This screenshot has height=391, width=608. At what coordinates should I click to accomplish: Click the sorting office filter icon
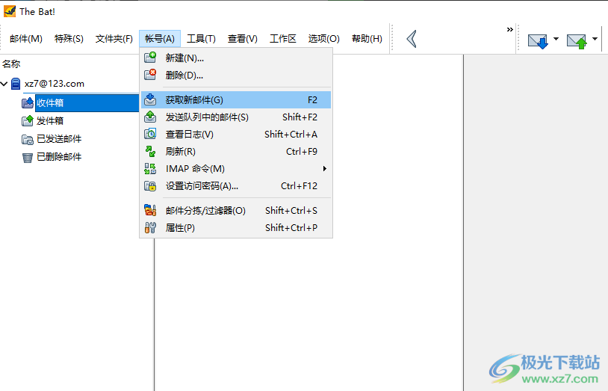tap(150, 210)
